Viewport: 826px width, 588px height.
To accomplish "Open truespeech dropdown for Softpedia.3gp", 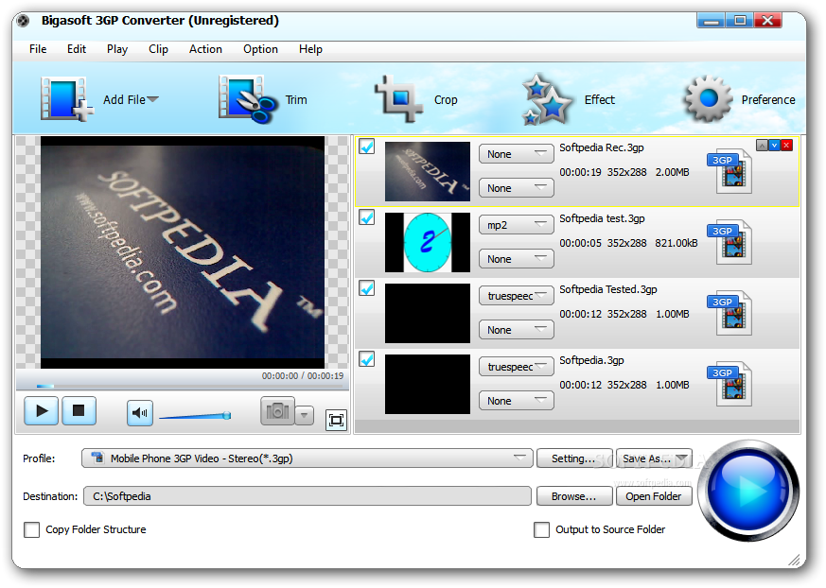I will tap(517, 367).
